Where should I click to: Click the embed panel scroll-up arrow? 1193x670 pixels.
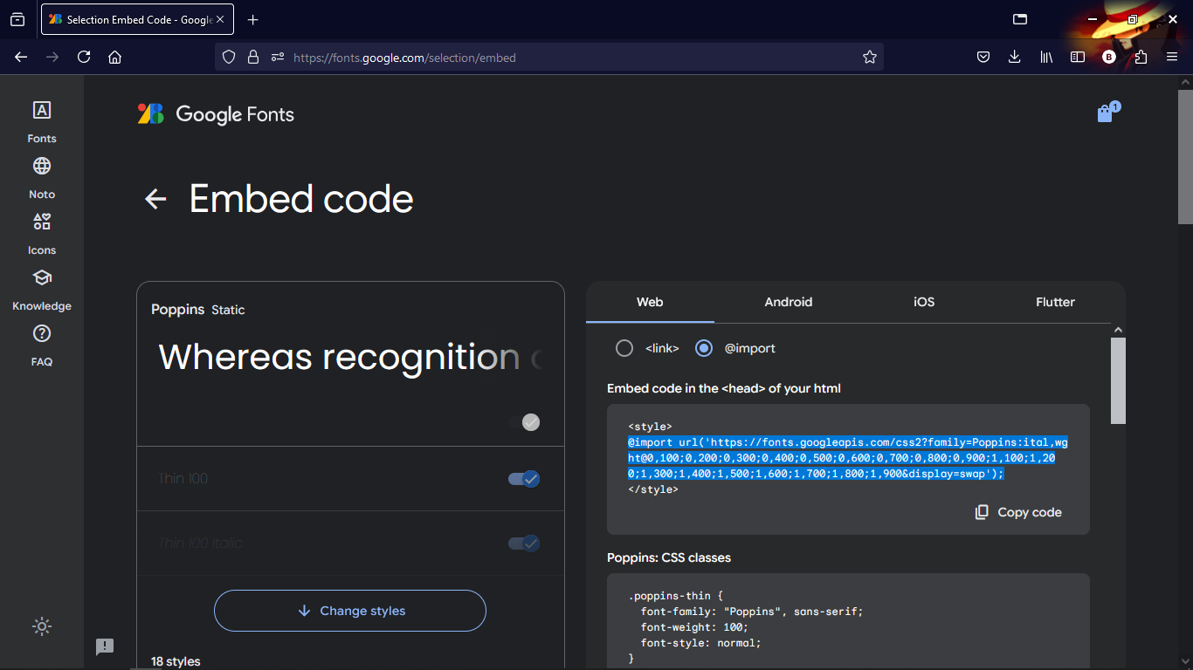(1118, 330)
